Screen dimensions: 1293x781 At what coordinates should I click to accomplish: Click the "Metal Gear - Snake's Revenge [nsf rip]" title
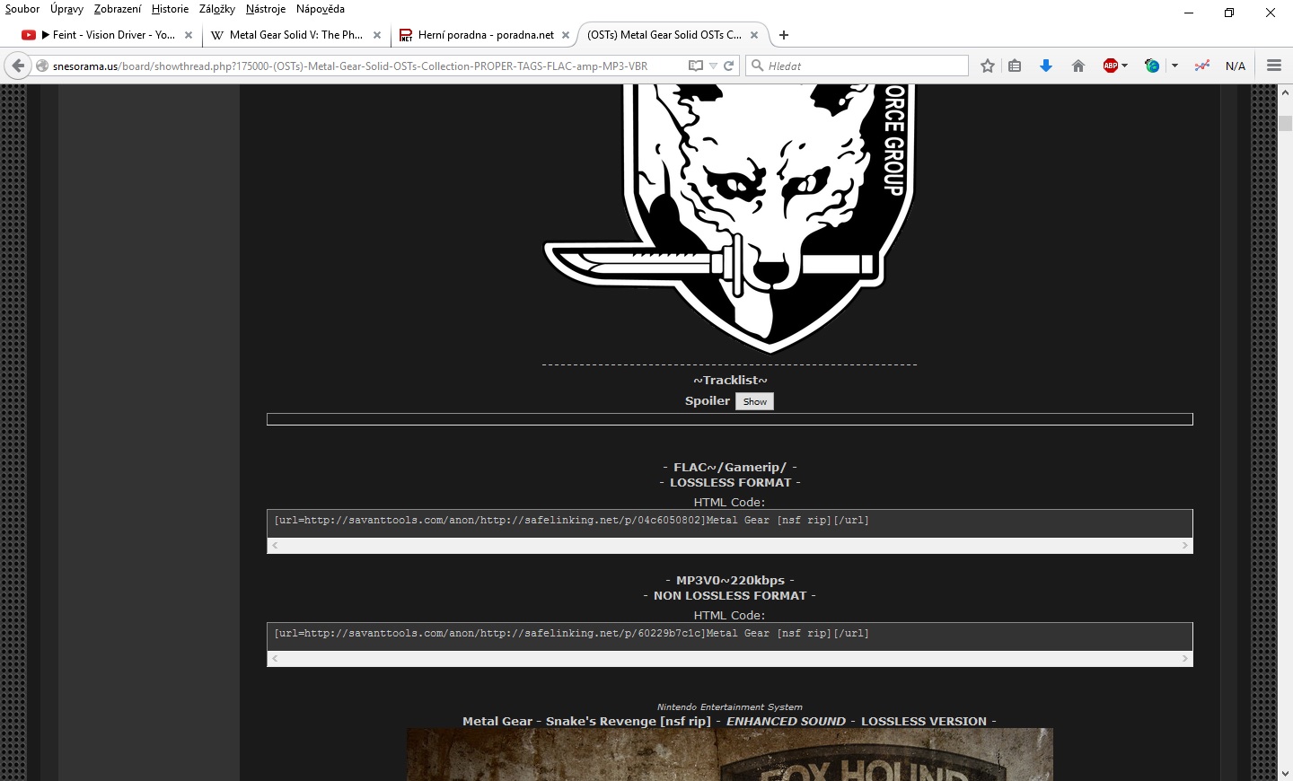586,722
